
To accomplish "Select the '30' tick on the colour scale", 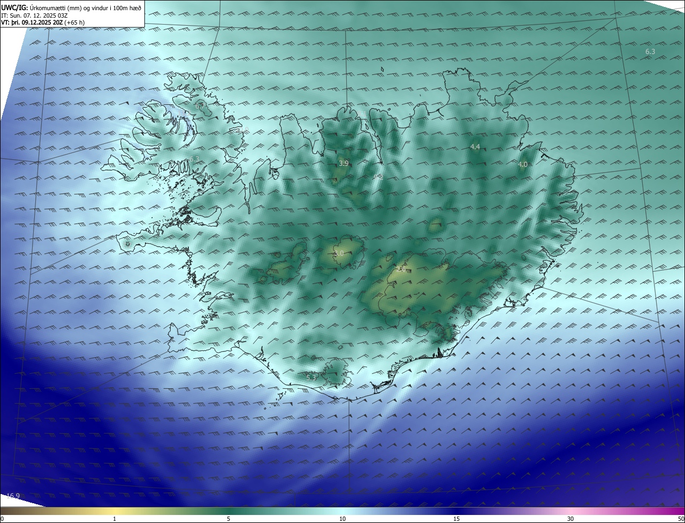I will point(570,519).
